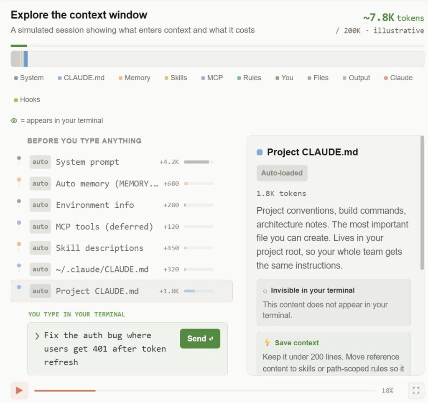Select the Environment info row
This screenshot has height=403, width=428.
(122, 205)
